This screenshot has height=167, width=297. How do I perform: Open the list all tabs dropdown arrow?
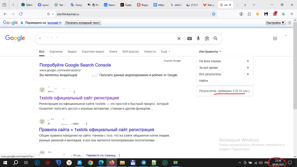pos(254,5)
